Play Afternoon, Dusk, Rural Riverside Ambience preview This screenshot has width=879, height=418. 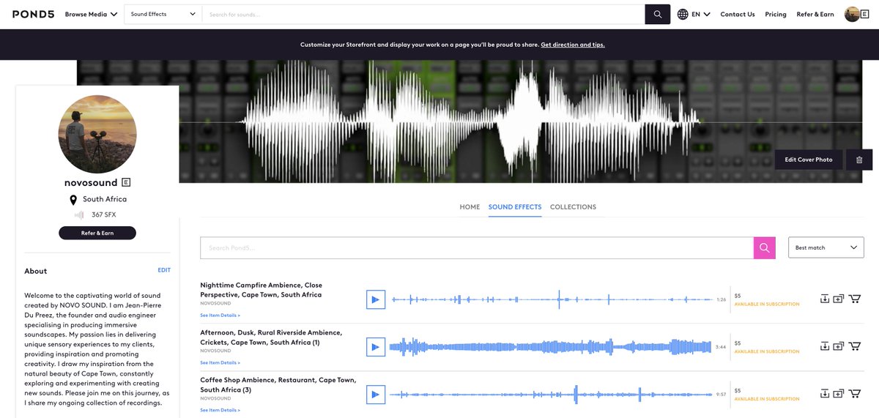(x=375, y=347)
